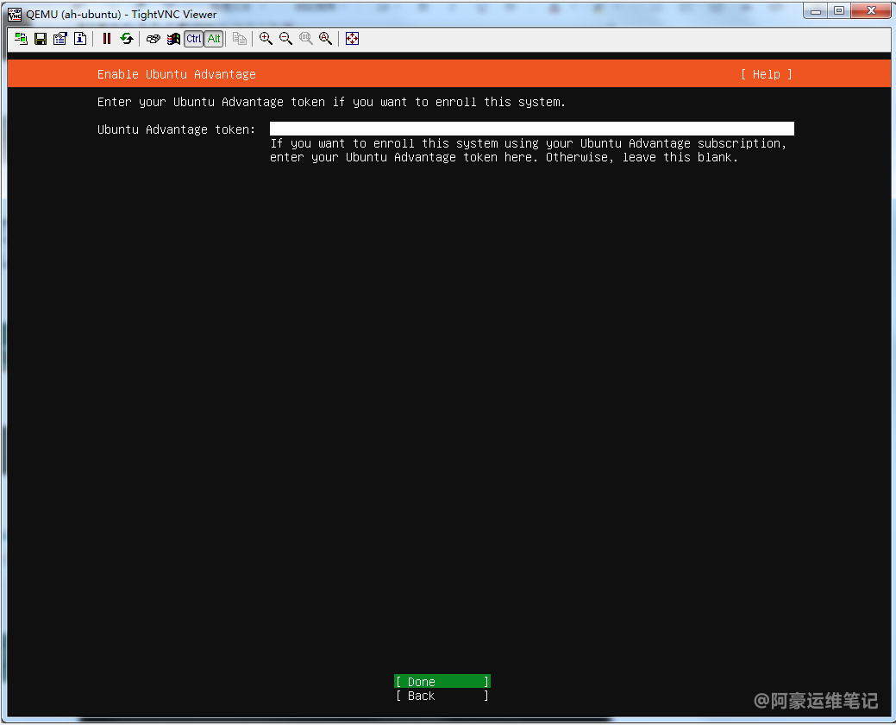Click the Ubuntu Advantage token field
This screenshot has height=725, width=896.
(531, 129)
